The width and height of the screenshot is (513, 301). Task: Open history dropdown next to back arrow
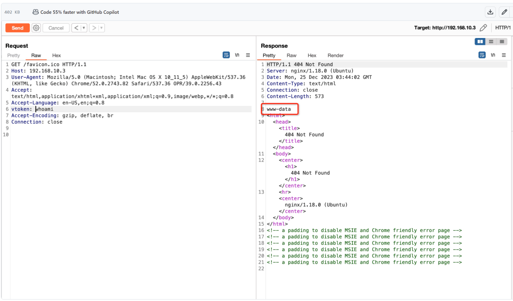(84, 28)
